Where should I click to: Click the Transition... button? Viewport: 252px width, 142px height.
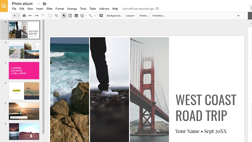click(159, 16)
